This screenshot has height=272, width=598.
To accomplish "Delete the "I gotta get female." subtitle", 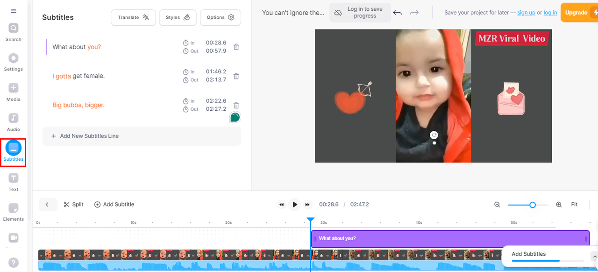I will [x=236, y=76].
